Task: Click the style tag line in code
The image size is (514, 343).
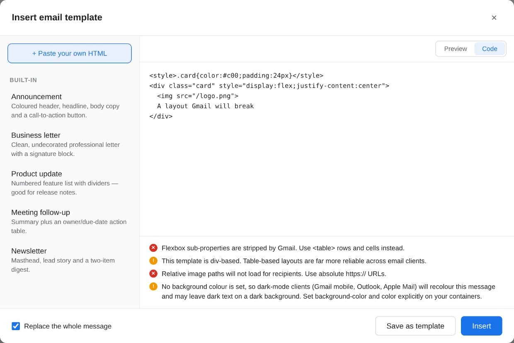Action: 236,75
